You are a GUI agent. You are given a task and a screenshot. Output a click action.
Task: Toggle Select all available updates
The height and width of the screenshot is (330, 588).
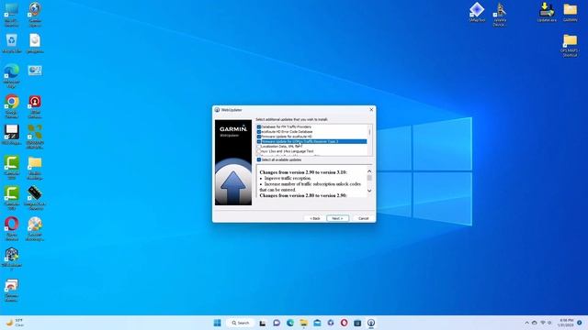[259, 159]
